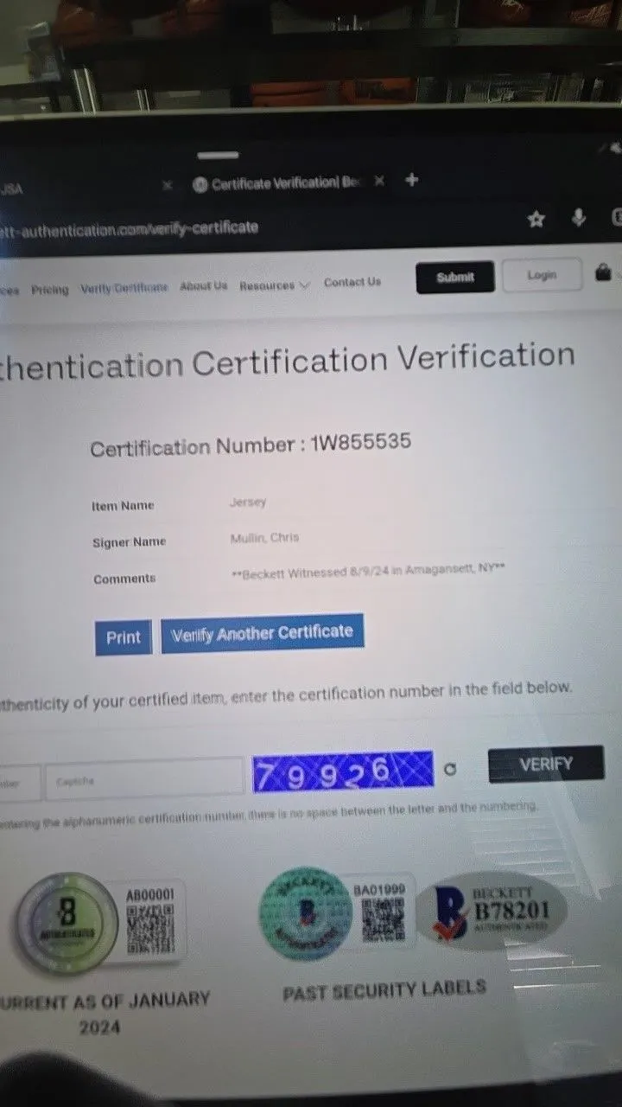Click the Login button

542,274
